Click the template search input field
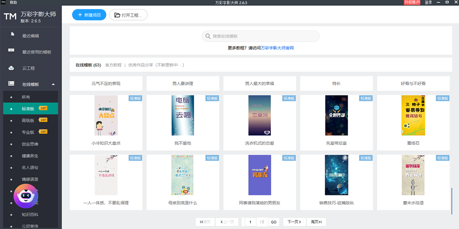 pos(264,36)
